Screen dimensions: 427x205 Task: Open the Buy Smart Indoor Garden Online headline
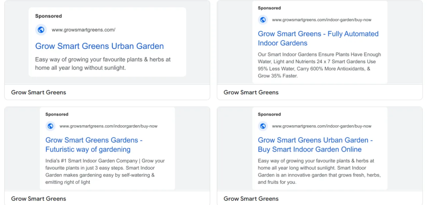tap(315, 145)
